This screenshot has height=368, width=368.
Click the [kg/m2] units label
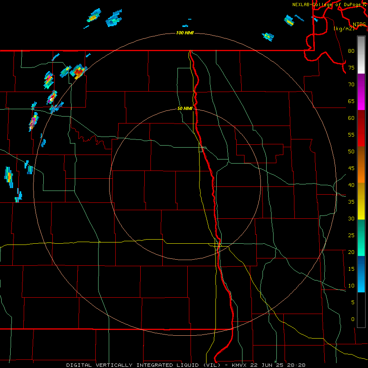344,29
